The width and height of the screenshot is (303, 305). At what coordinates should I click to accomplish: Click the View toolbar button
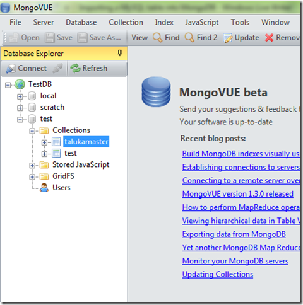pos(140,38)
